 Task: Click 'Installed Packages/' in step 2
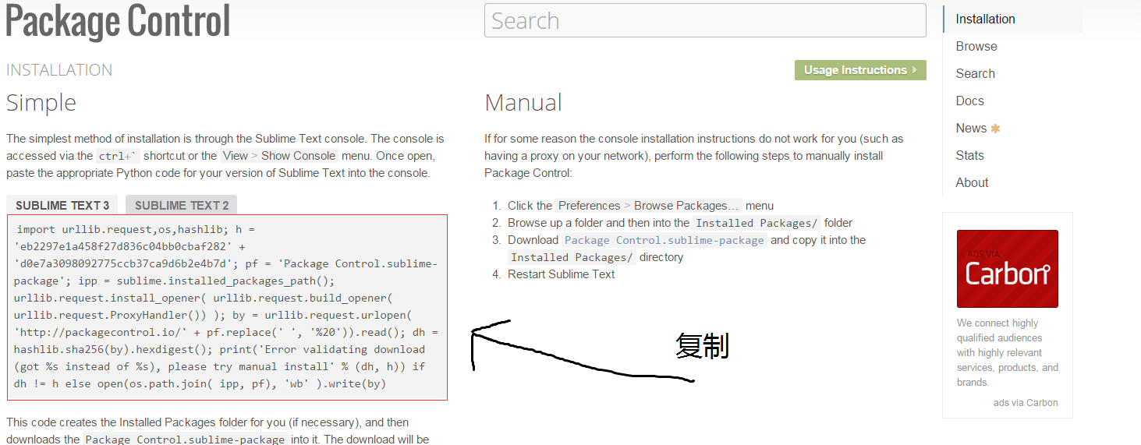point(757,223)
